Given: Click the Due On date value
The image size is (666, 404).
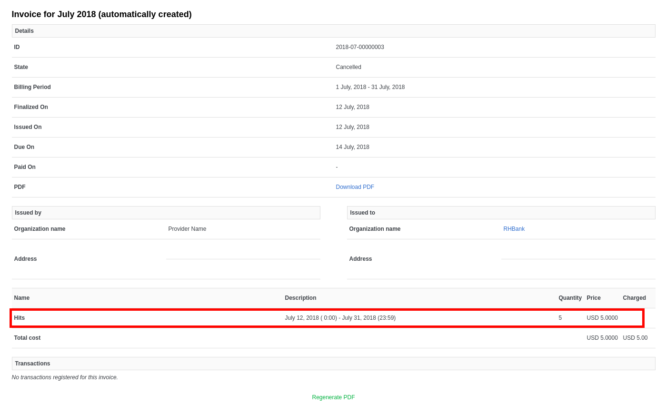Looking at the screenshot, I should [352, 147].
